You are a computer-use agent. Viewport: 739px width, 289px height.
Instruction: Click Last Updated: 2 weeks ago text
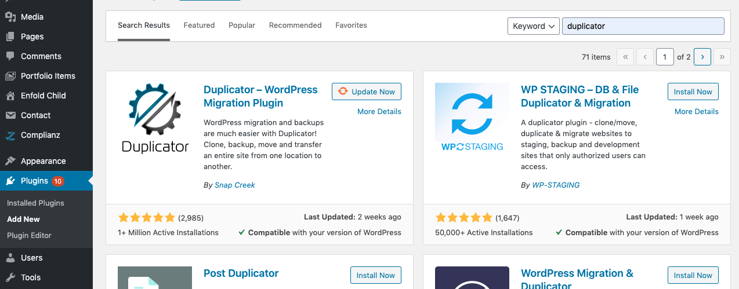point(353,217)
